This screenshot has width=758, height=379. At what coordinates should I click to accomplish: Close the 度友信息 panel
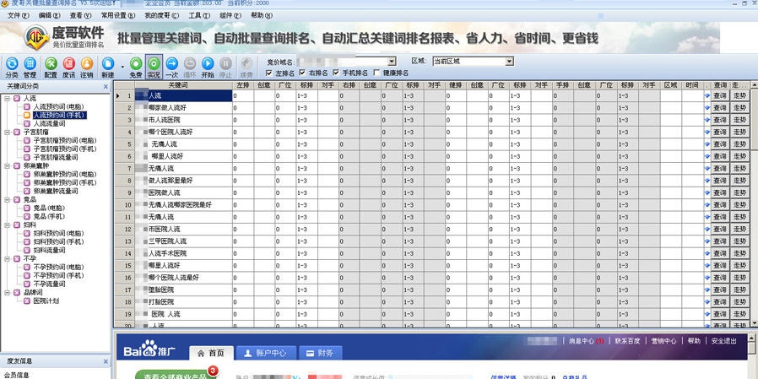click(x=106, y=361)
